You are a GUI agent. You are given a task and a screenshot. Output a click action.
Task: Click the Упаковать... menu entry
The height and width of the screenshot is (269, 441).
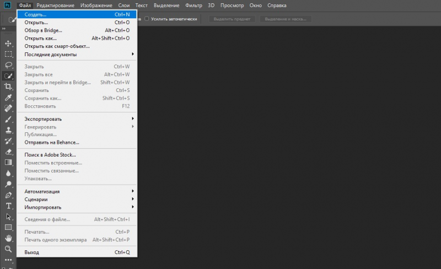[x=77, y=179]
